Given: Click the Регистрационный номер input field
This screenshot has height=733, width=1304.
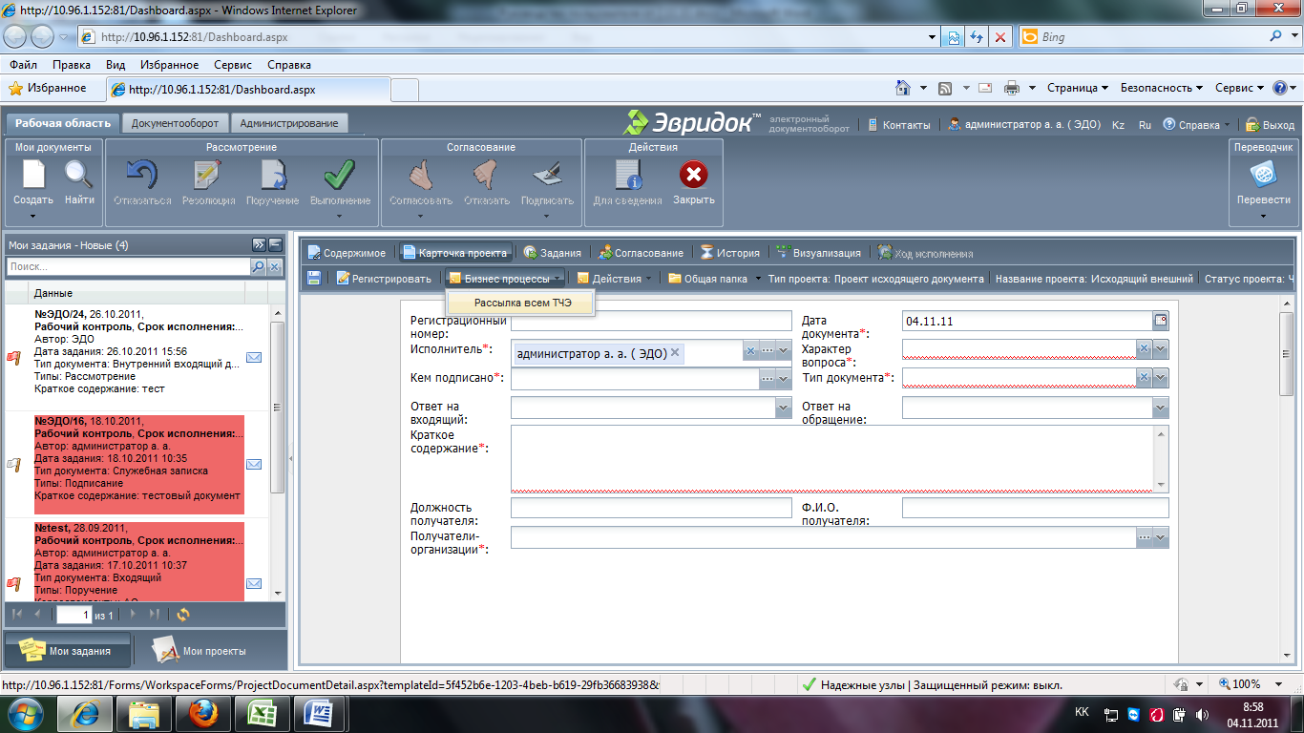Looking at the screenshot, I should pyautogui.click(x=651, y=321).
